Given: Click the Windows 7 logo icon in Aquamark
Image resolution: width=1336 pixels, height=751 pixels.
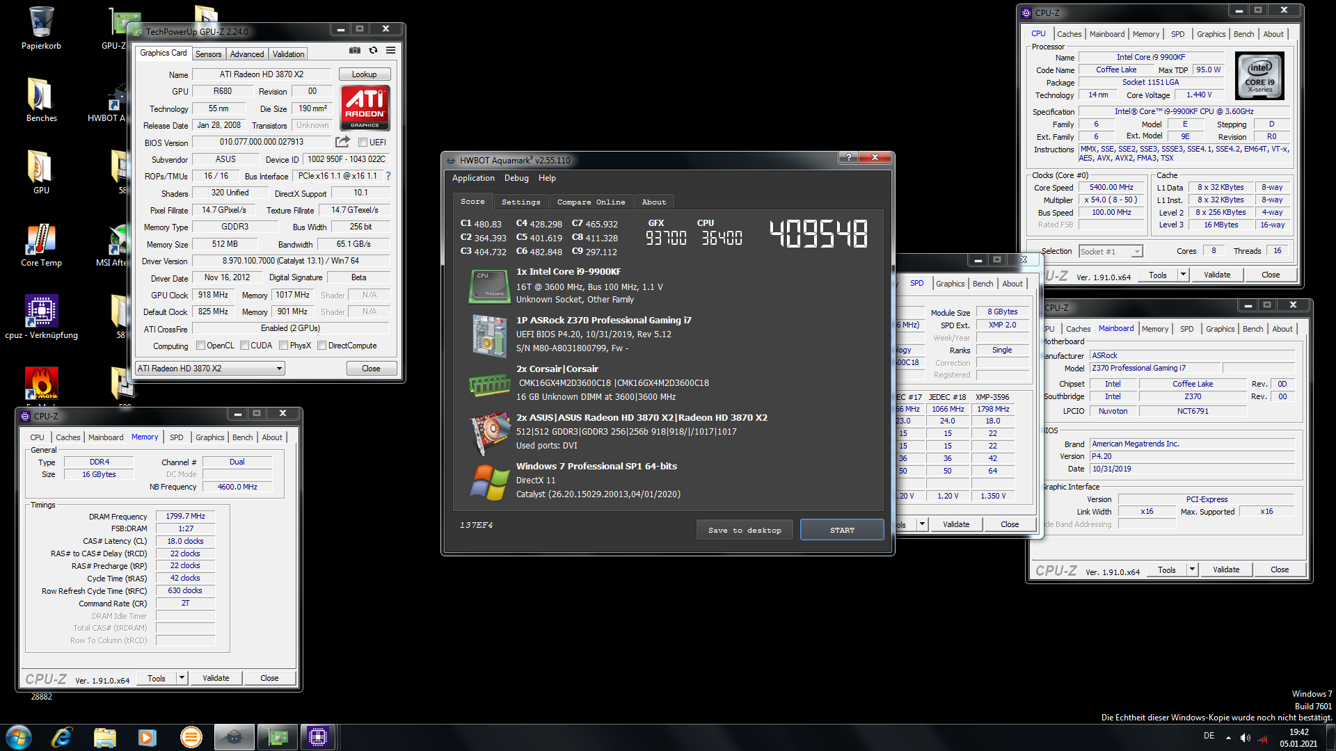Looking at the screenshot, I should pyautogui.click(x=489, y=482).
